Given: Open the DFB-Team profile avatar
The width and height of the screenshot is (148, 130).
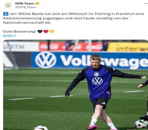Looking at the screenshot, I should (x=8, y=5).
